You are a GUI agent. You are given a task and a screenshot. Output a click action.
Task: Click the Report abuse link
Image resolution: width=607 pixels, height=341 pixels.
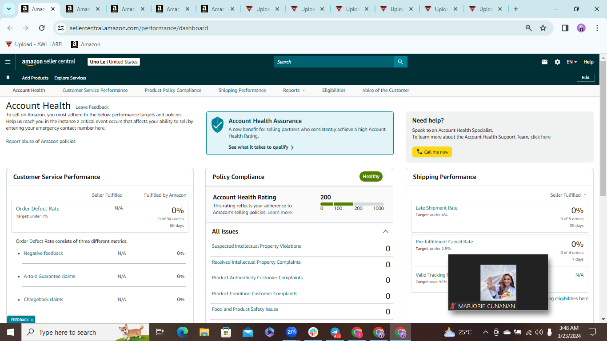click(x=20, y=141)
